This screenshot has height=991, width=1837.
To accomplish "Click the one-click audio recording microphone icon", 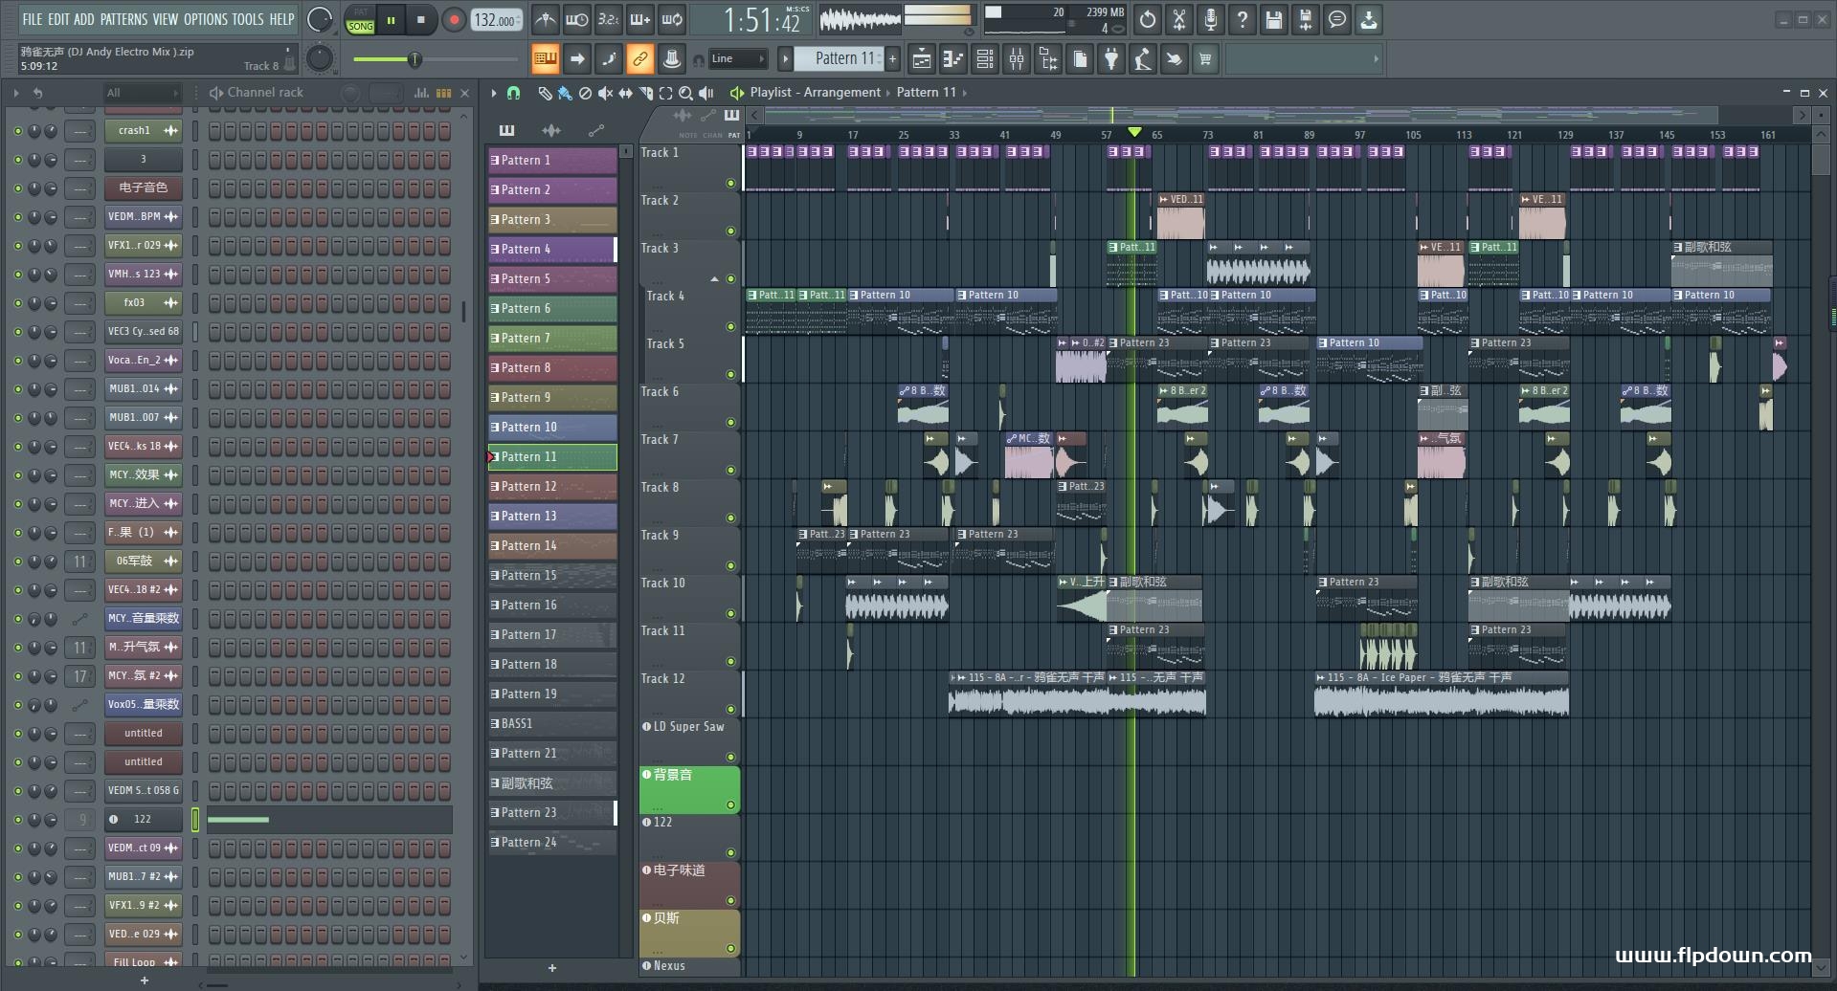I will coord(1211,19).
